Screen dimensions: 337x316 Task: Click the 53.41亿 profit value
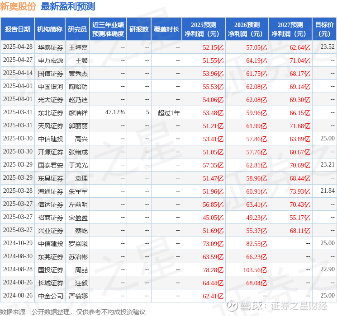coord(213,139)
